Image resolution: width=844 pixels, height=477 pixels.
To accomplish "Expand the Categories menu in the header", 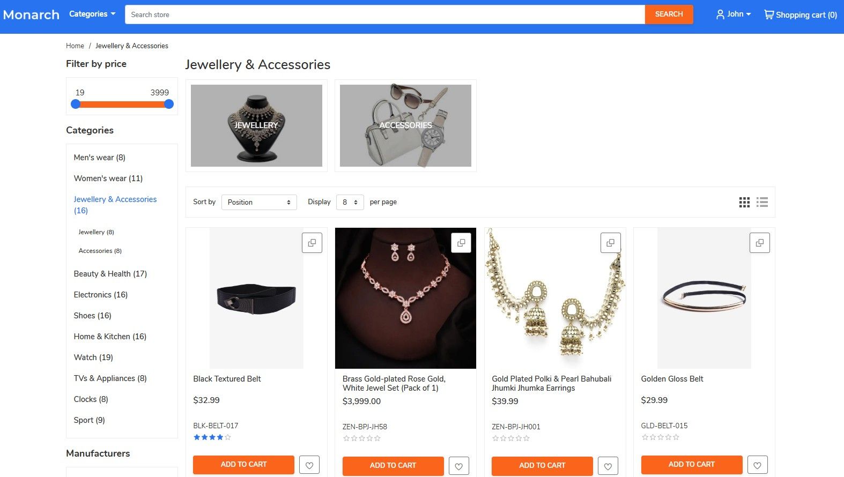I will coord(91,14).
